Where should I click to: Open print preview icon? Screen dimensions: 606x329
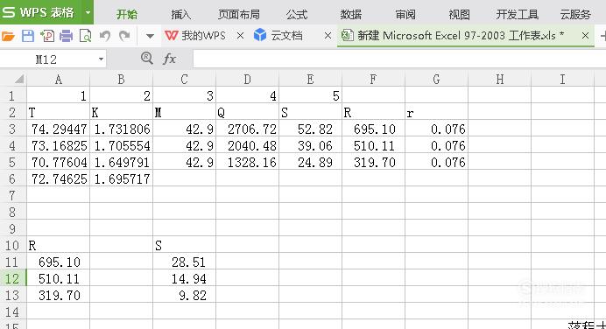(x=85, y=36)
